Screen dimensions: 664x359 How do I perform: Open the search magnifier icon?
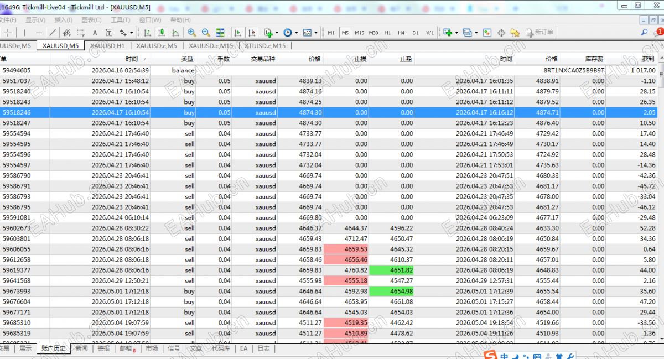point(644,33)
